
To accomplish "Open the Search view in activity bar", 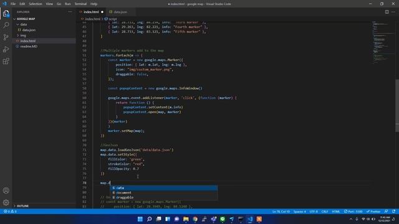I will coord(6,25).
